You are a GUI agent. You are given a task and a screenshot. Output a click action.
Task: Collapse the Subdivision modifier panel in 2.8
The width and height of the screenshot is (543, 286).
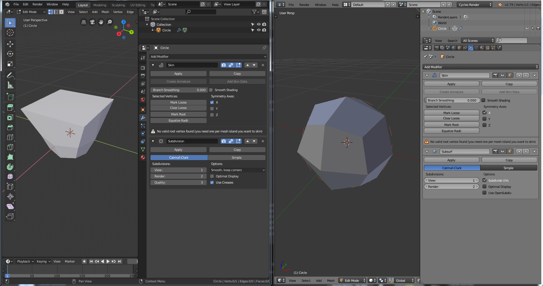tap(153, 141)
